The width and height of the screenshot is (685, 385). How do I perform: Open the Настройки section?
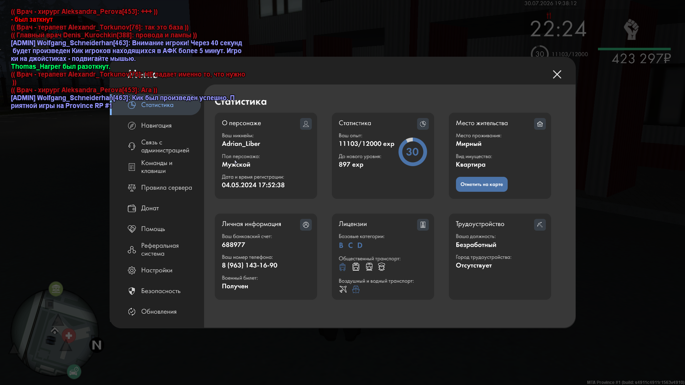[156, 270]
